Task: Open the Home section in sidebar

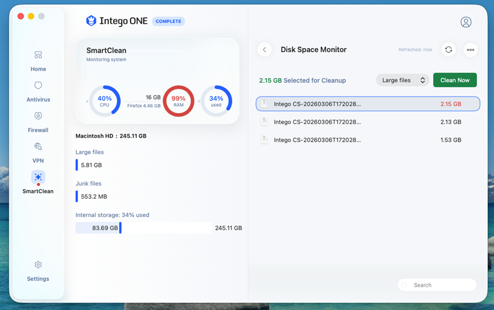Action: (38, 61)
